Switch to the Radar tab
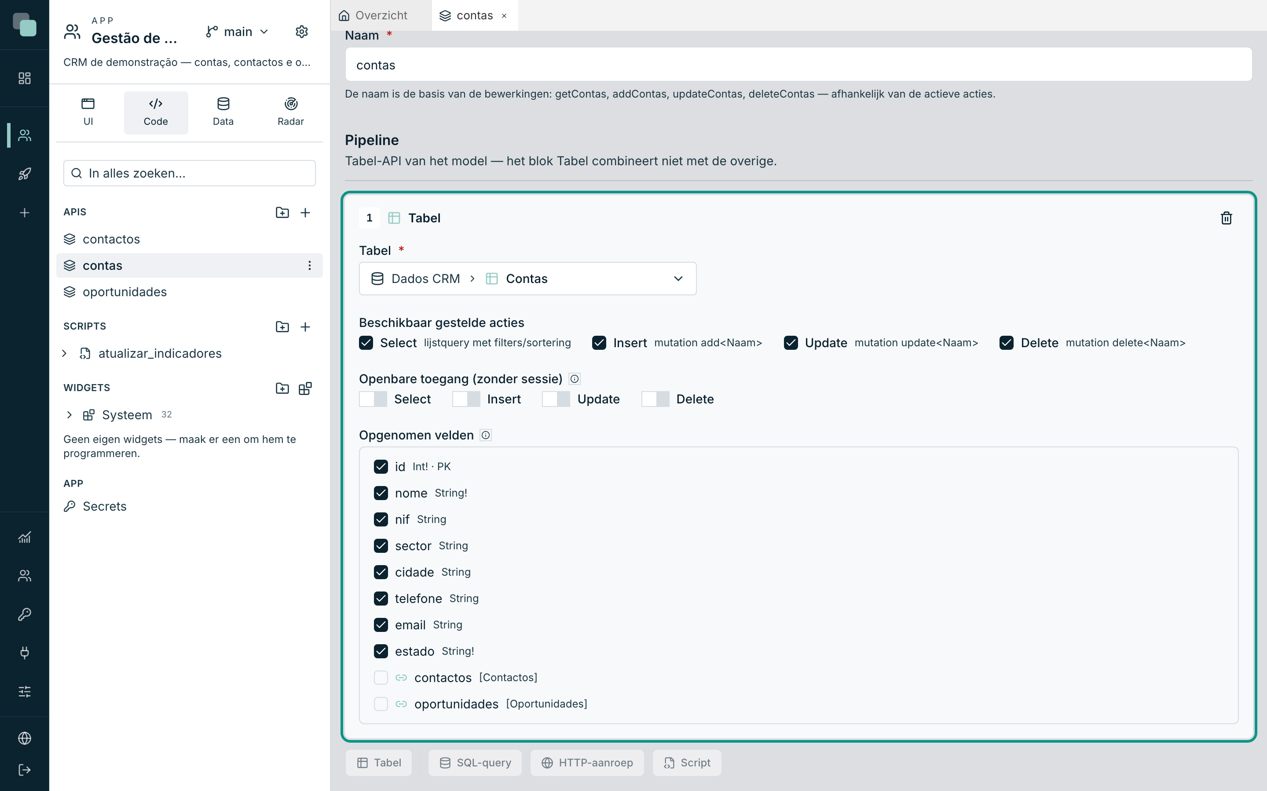This screenshot has height=791, width=1267. coord(290,112)
